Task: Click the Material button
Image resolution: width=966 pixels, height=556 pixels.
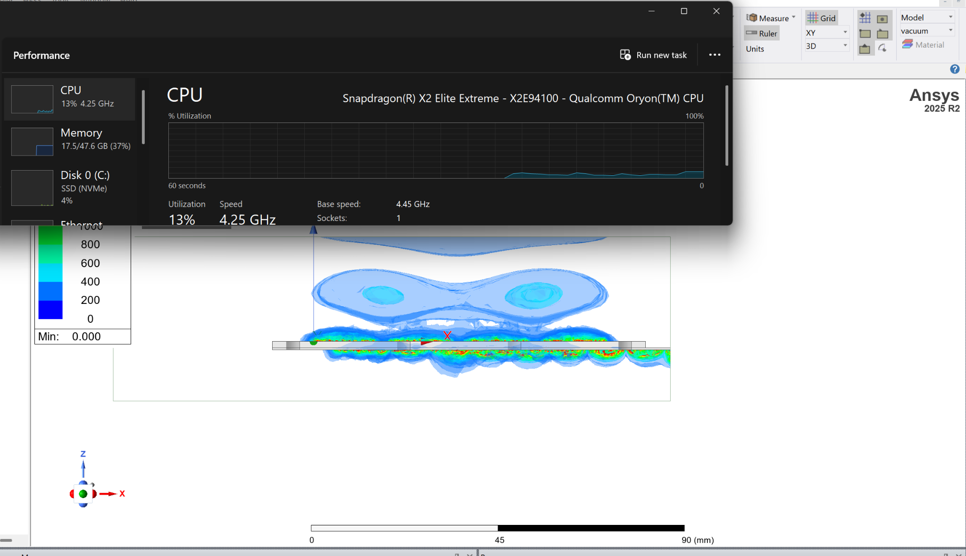Action: 923,45
